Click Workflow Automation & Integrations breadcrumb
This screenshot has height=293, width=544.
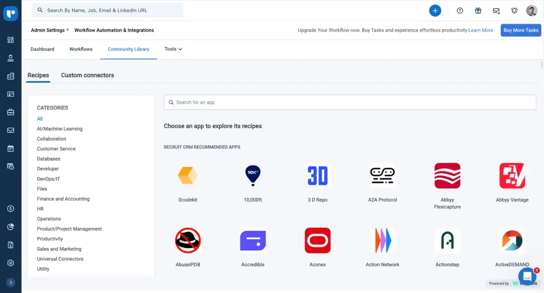(114, 30)
